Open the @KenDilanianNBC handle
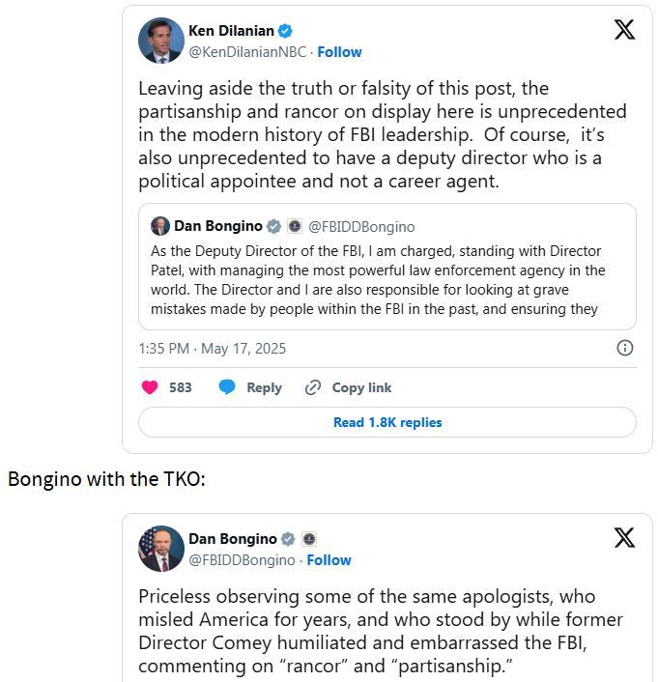 click(x=247, y=52)
